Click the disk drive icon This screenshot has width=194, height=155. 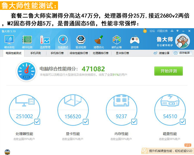pyautogui.click(x=170, y=101)
